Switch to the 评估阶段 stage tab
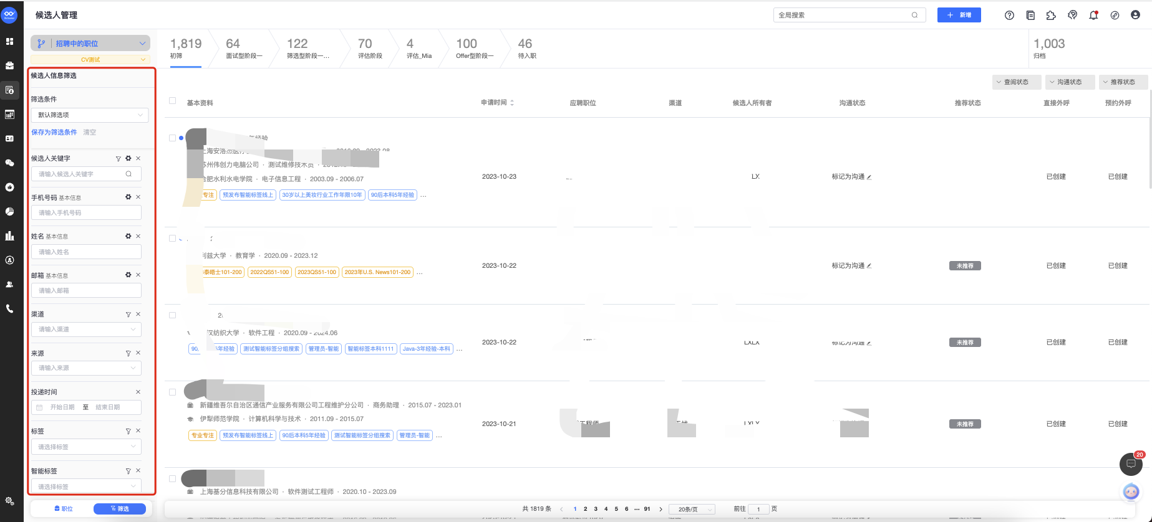The width and height of the screenshot is (1152, 522). click(x=370, y=48)
